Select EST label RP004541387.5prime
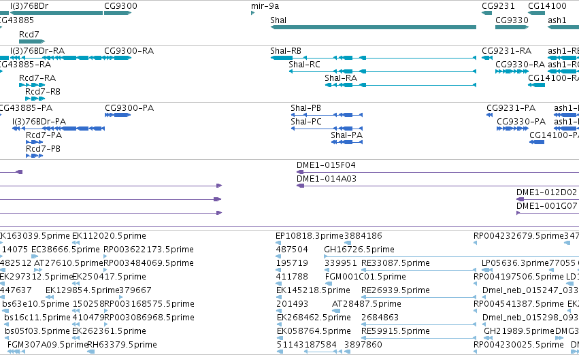The image size is (579, 355). (519, 304)
